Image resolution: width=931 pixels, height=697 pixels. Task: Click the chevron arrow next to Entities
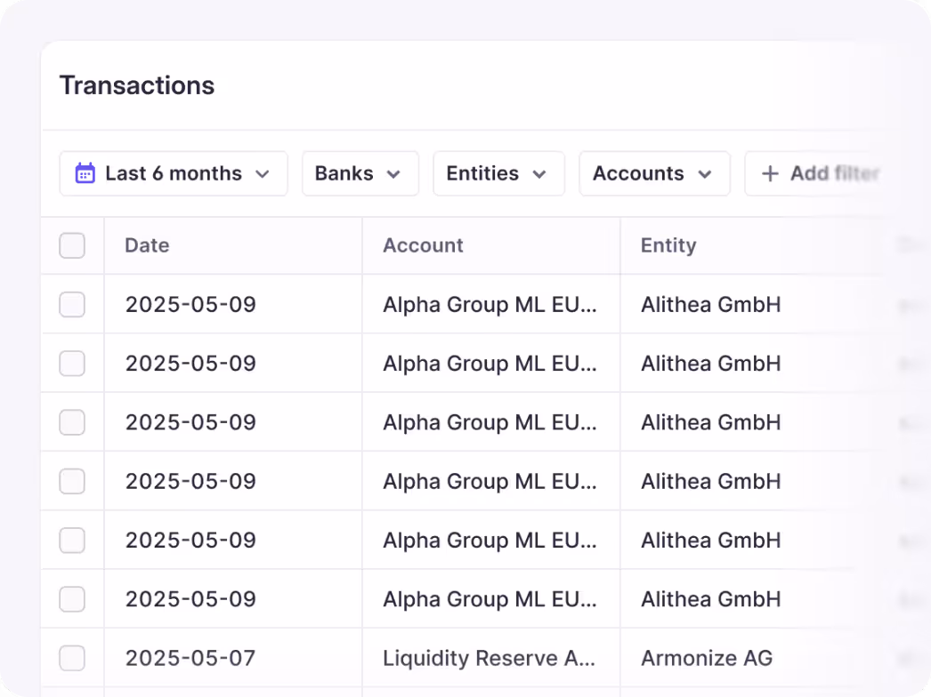point(539,174)
